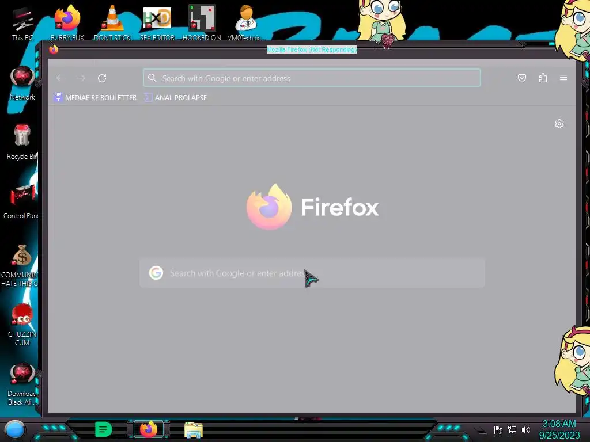The width and height of the screenshot is (590, 442).
Task: Open the Control Panel desktop icon
Action: tap(21, 202)
